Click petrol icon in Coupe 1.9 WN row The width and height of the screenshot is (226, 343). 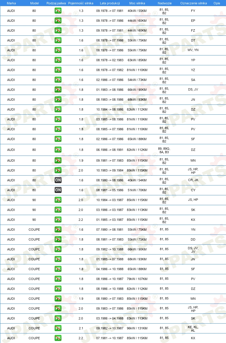pyautogui.click(x=58, y=298)
